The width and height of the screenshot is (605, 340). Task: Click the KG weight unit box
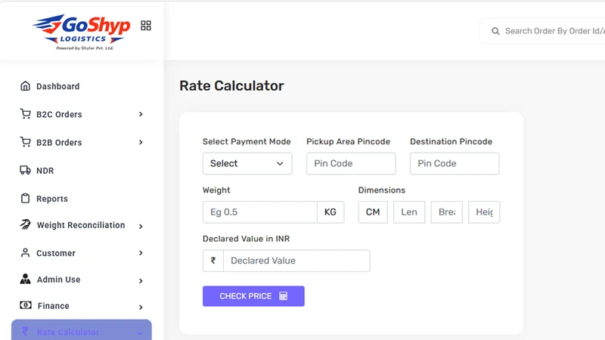(x=330, y=212)
